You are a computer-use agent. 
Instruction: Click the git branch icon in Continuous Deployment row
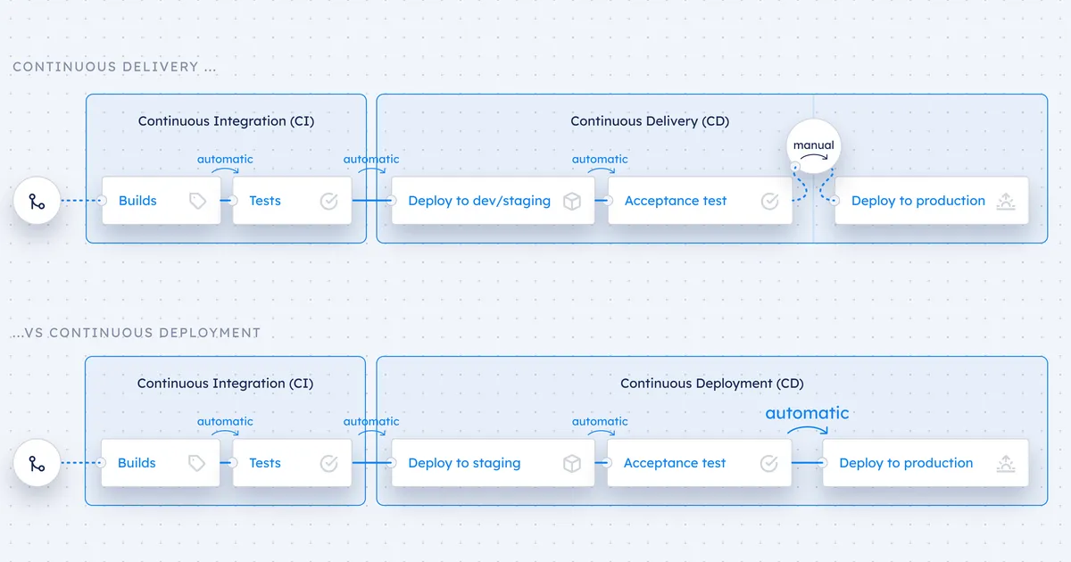click(x=37, y=463)
